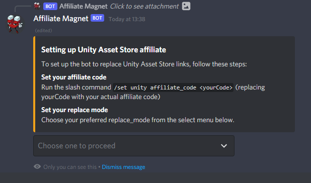This screenshot has width=311, height=183.
Task: Click the small avatar in the reply preview
Action: coord(37,6)
